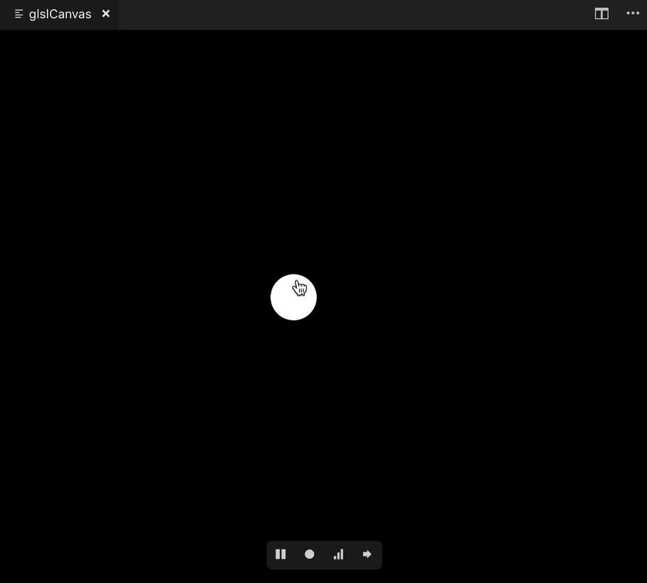This screenshot has width=647, height=583.
Task: Click the playback control bar
Action: (324, 554)
